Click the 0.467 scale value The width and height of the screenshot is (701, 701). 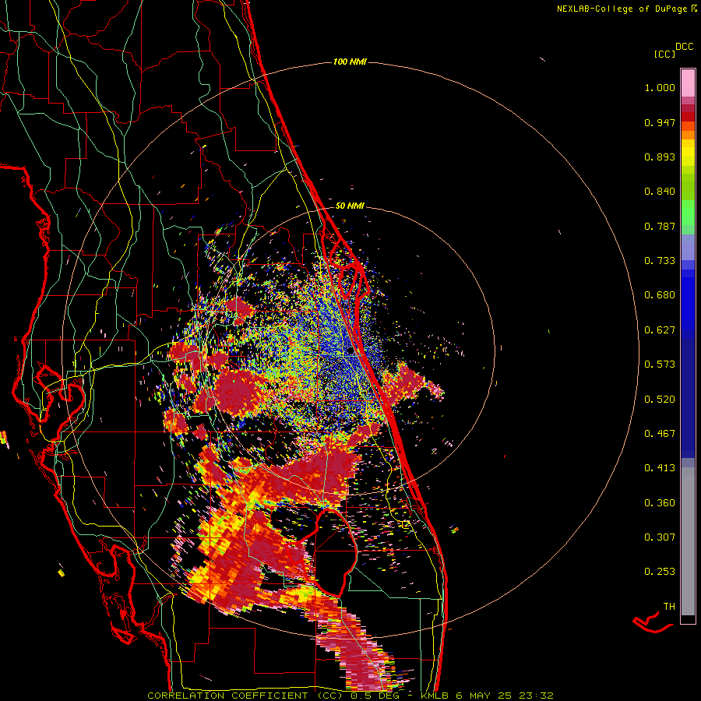coord(660,434)
